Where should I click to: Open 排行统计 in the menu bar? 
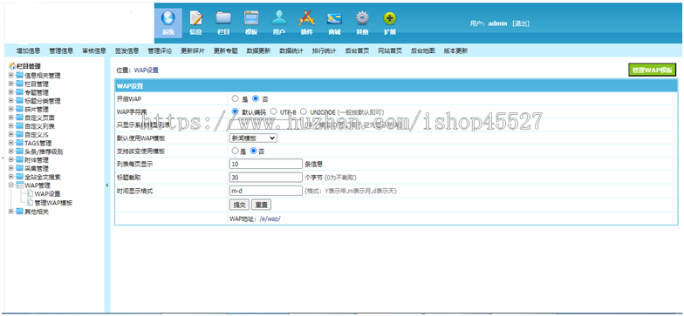pos(325,50)
